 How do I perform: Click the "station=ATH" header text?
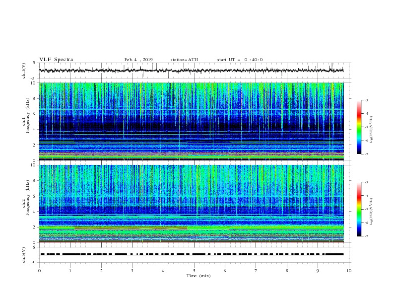coord(184,60)
